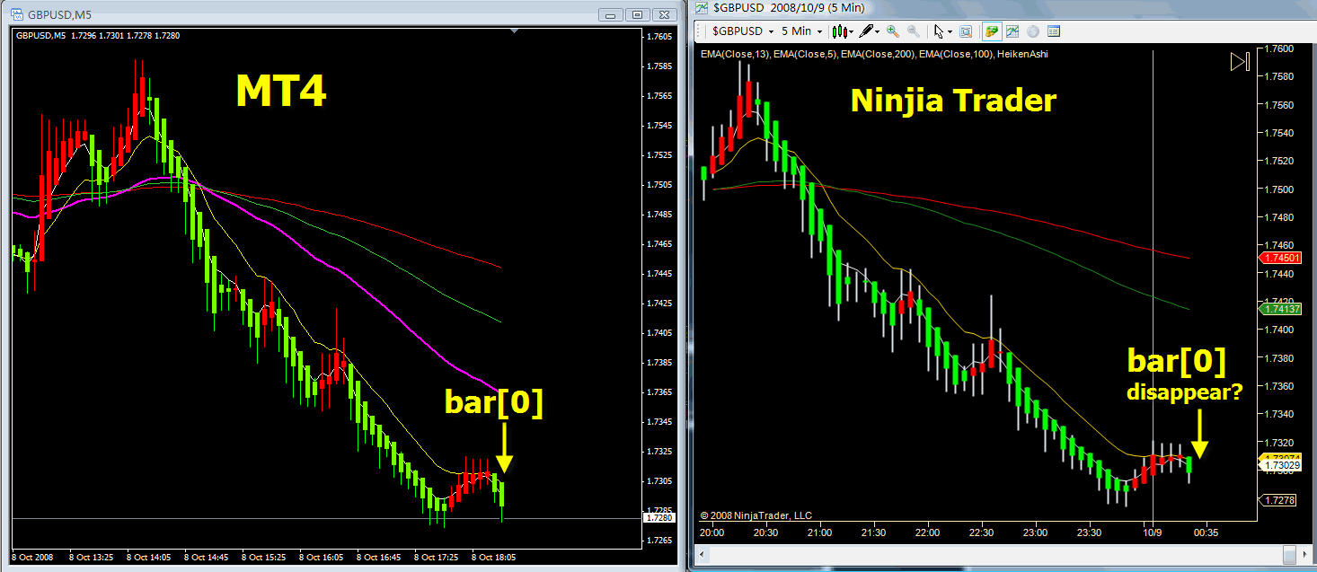The image size is (1317, 572).
Task: Expand the 5 Min interval dropdown
Action: [819, 31]
